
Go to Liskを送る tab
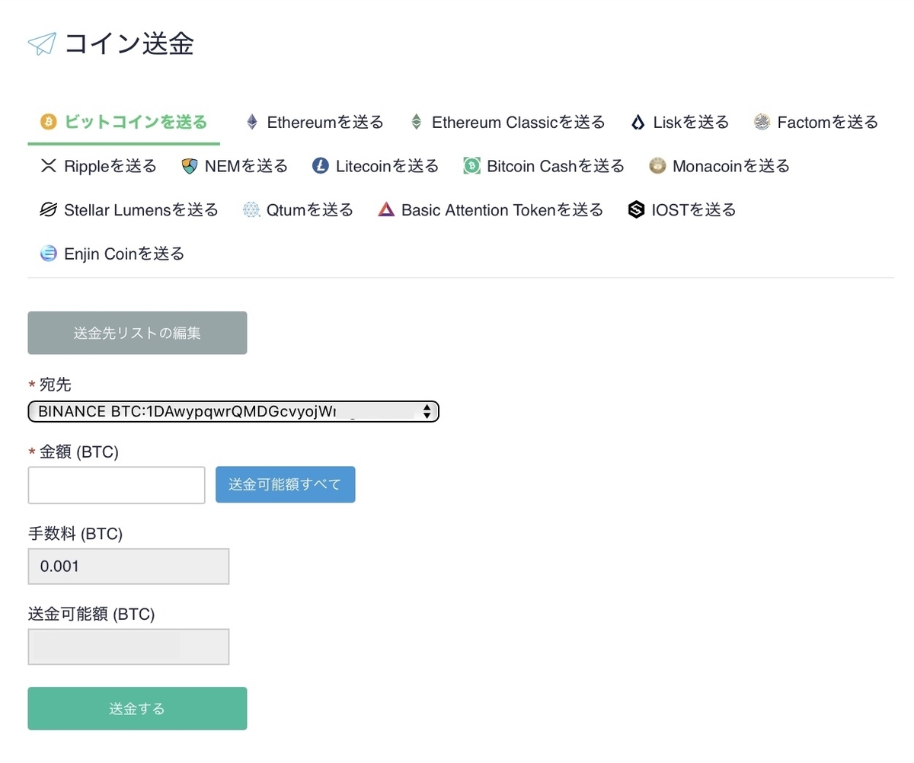coord(680,122)
